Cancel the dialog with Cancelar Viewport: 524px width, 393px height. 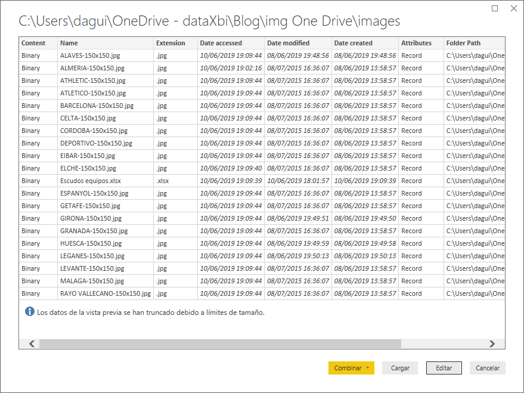pos(487,368)
